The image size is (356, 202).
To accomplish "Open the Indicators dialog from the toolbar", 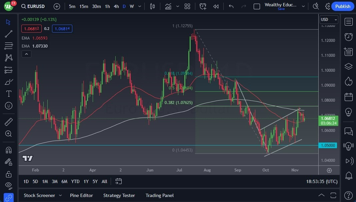I will (168, 6).
